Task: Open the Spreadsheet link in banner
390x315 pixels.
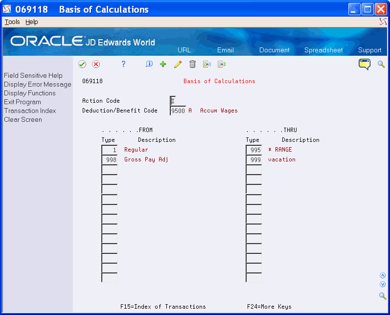Action: pyautogui.click(x=323, y=50)
